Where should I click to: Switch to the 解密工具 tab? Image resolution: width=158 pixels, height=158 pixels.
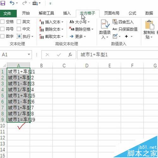[46, 13]
